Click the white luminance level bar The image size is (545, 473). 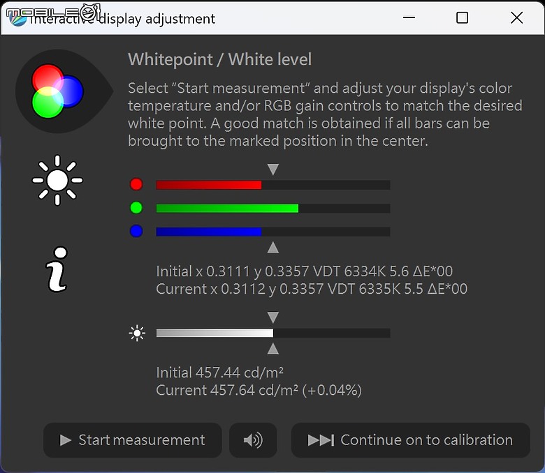pyautogui.click(x=273, y=333)
